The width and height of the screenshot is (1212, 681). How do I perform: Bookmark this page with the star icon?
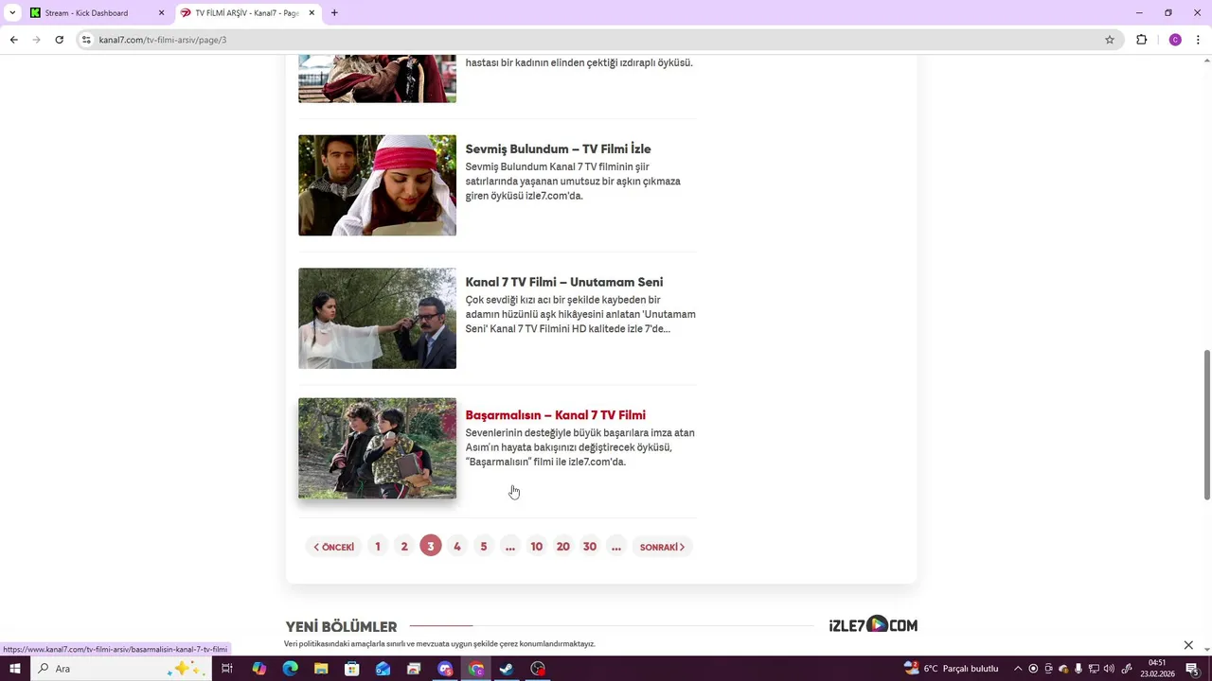1110,40
